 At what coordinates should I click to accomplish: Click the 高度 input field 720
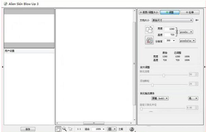(170, 35)
